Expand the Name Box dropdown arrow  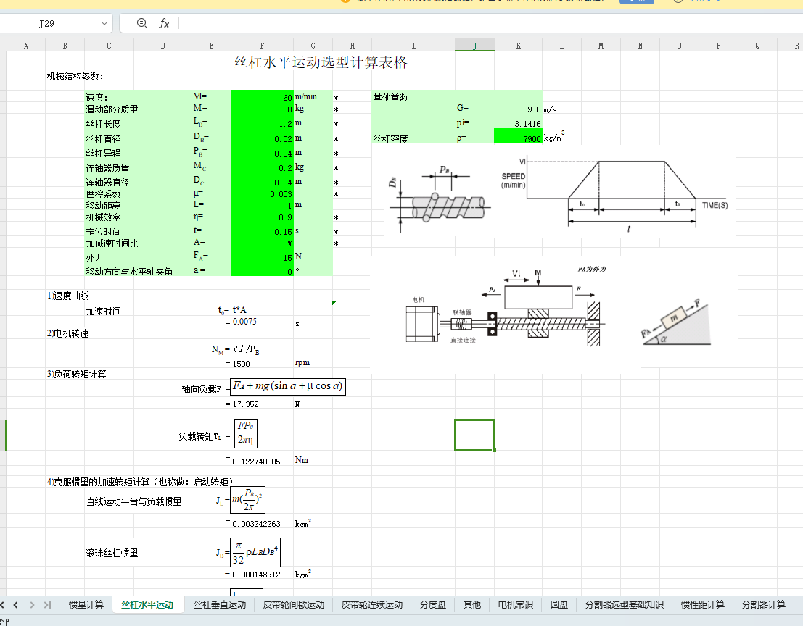coord(104,23)
